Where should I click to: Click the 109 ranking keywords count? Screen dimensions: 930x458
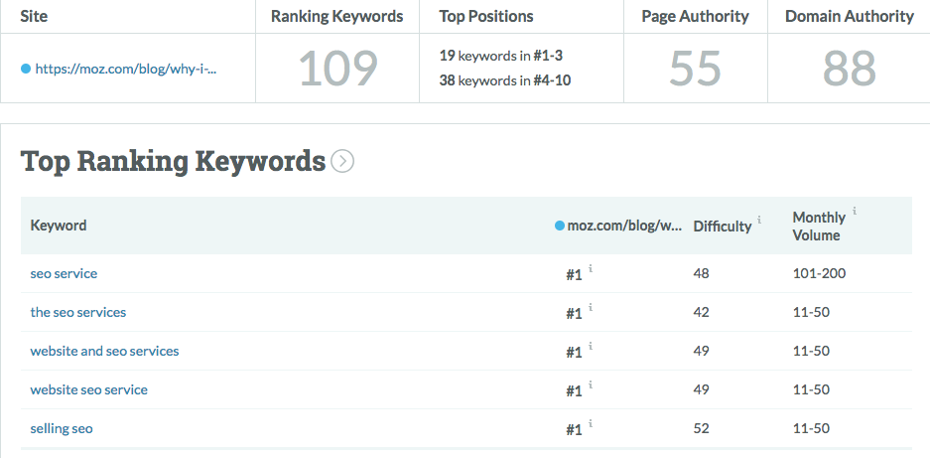(x=338, y=69)
